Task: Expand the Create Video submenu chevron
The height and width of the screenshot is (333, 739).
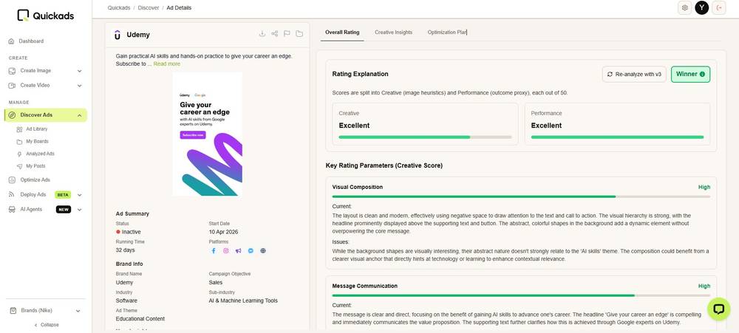Action: [x=79, y=86]
